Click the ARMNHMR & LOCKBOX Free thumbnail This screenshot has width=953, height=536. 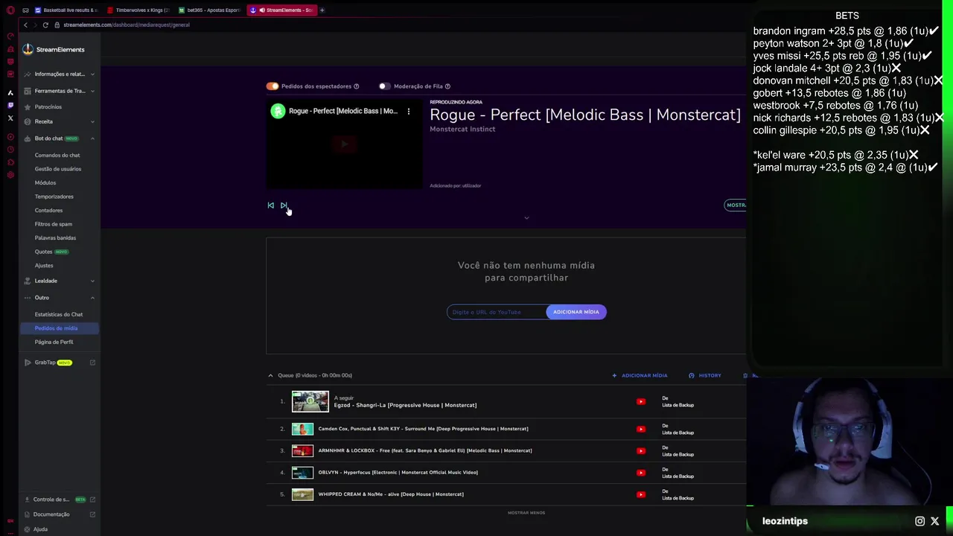click(x=302, y=450)
